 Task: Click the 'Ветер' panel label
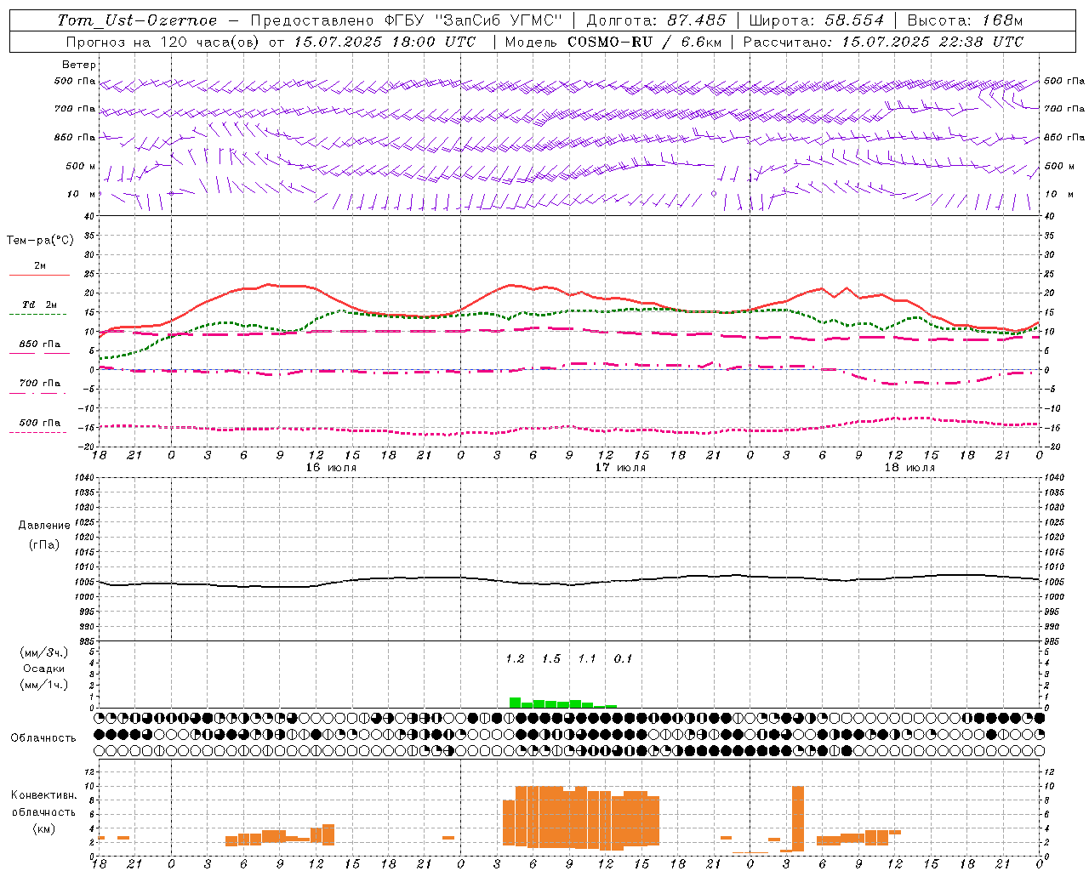(x=79, y=65)
